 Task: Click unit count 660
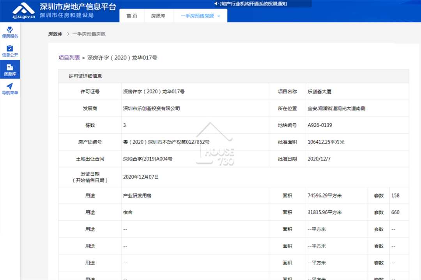tap(395, 212)
